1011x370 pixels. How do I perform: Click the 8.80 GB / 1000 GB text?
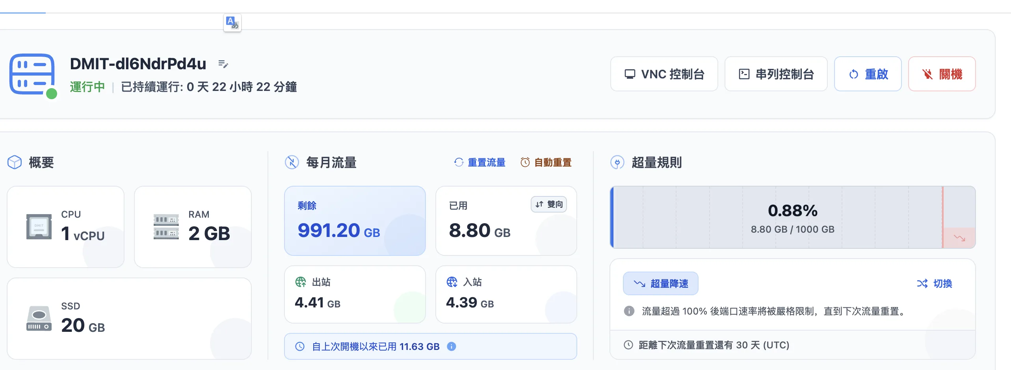click(793, 229)
